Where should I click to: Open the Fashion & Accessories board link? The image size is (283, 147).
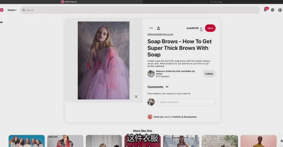point(185,117)
